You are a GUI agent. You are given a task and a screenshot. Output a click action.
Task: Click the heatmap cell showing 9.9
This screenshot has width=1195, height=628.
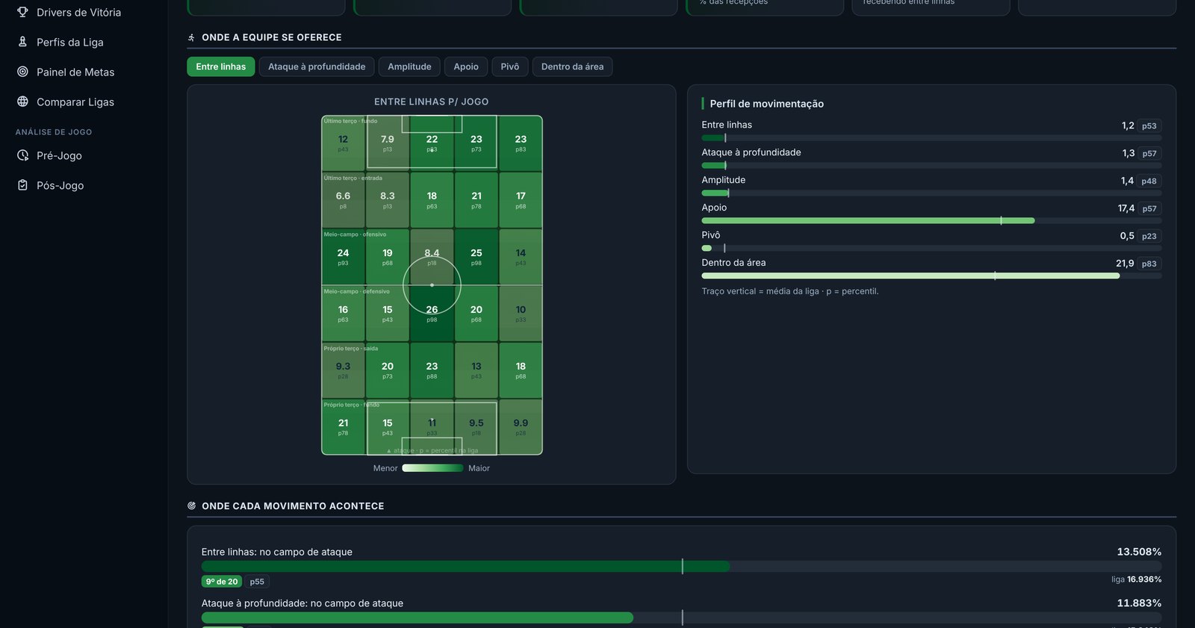point(521,427)
